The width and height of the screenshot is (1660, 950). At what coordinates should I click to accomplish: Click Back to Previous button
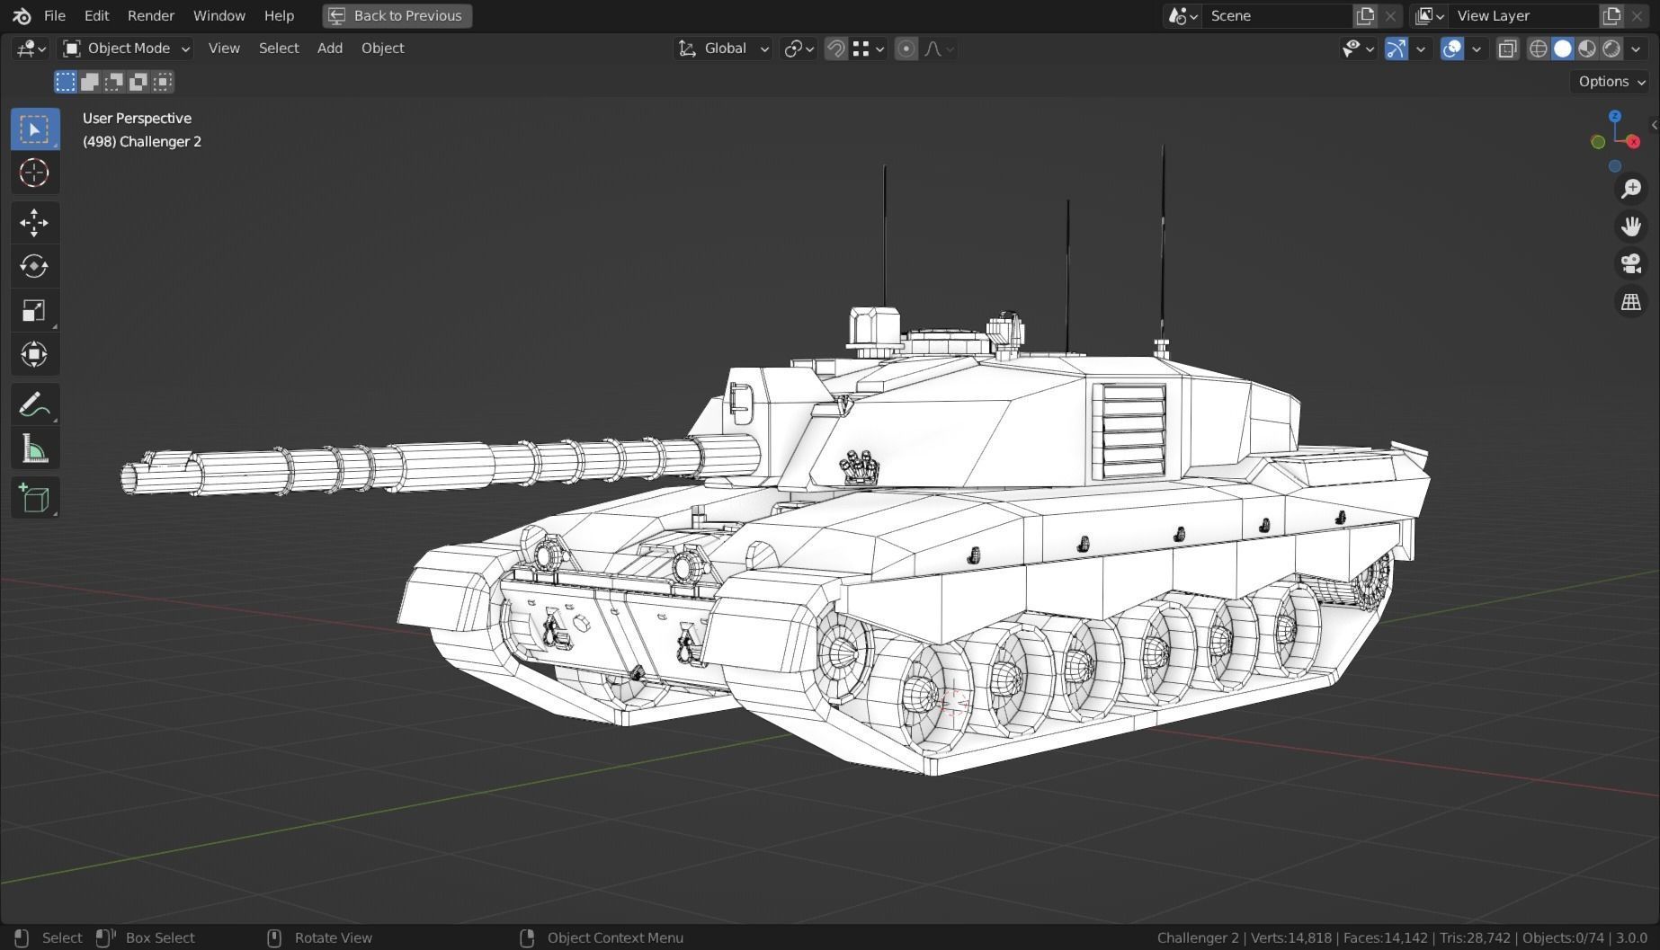(x=397, y=15)
